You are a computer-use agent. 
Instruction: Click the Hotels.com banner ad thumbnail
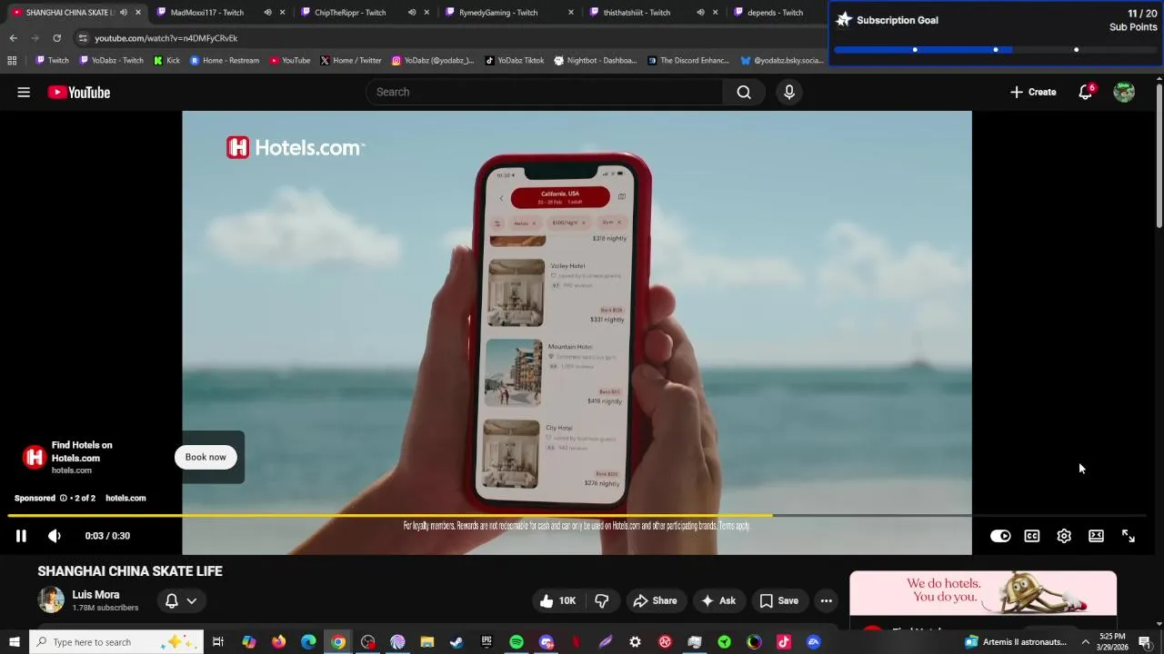click(983, 593)
